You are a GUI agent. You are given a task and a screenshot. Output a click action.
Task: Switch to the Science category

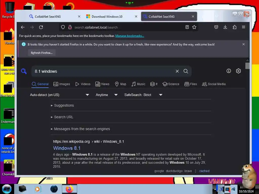171,84
